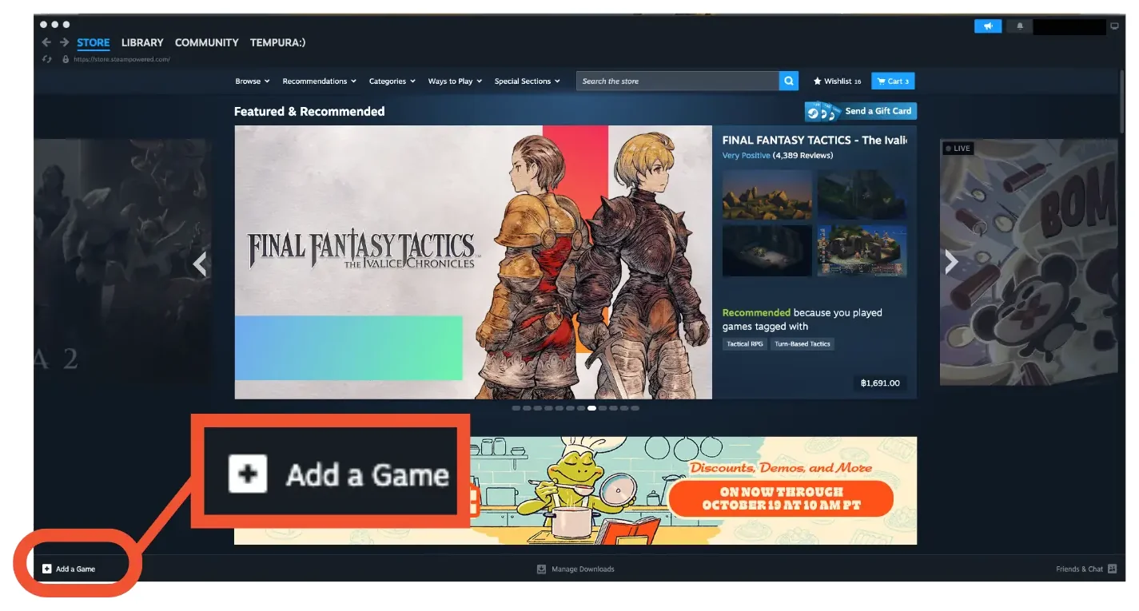Open the Ways to Play dropdown
Image resolution: width=1139 pixels, height=611 pixels.
click(x=455, y=81)
